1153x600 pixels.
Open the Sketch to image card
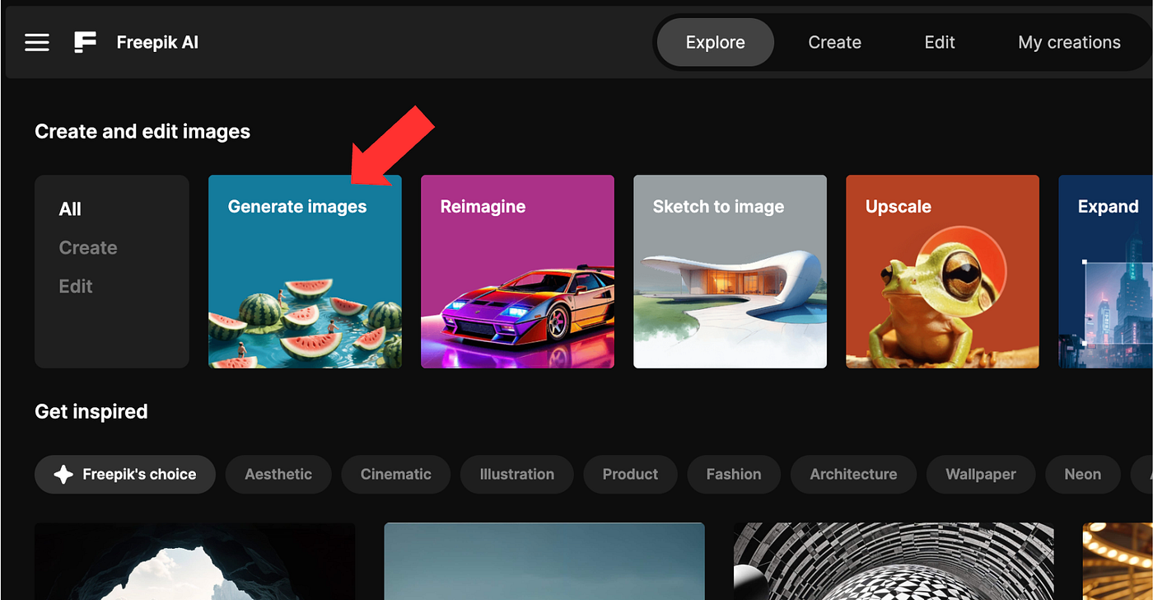click(x=730, y=271)
